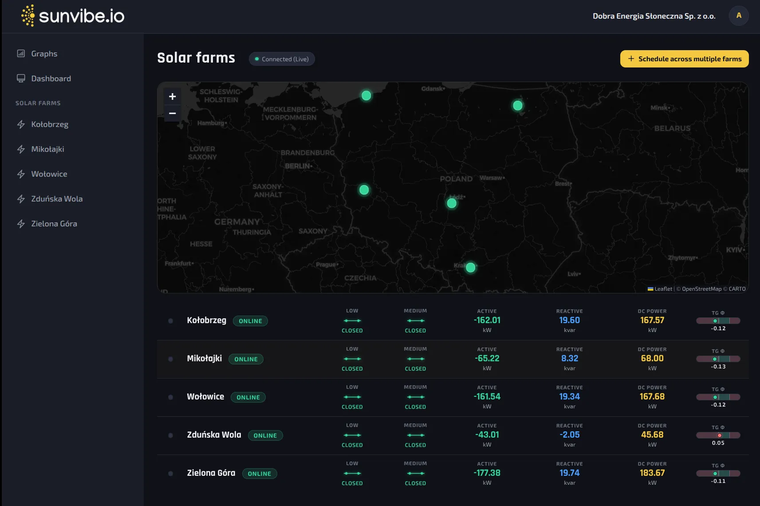Click Zduńska Wola TG Φ slider indicator

click(x=720, y=435)
